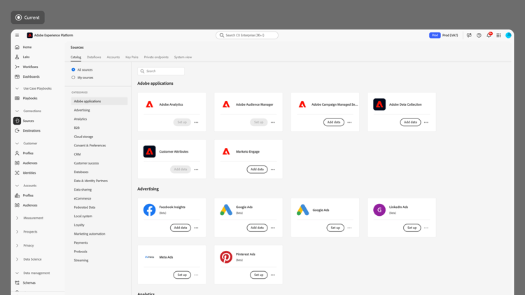Open Workflows in the sidebar
The image size is (525, 295).
click(30, 67)
